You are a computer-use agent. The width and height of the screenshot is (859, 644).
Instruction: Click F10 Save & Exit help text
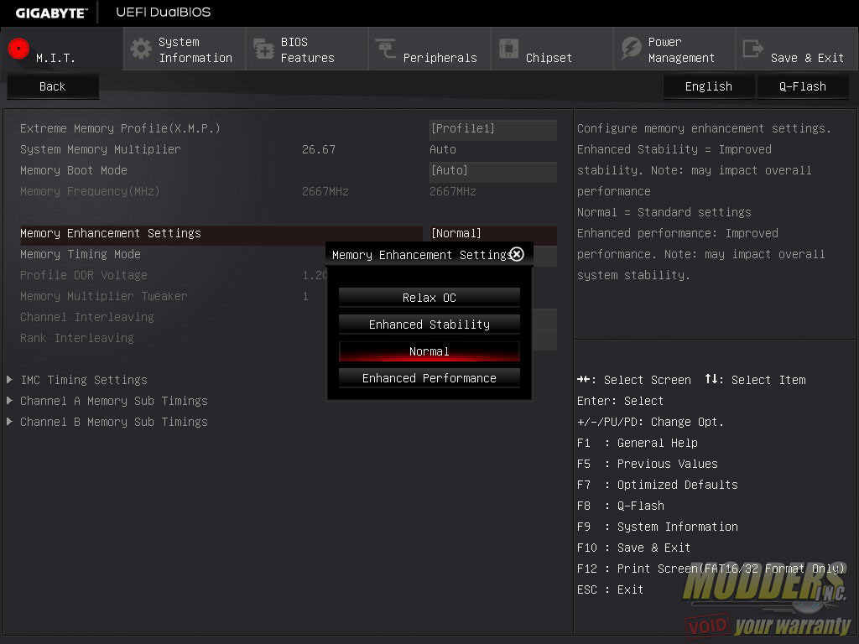point(634,548)
